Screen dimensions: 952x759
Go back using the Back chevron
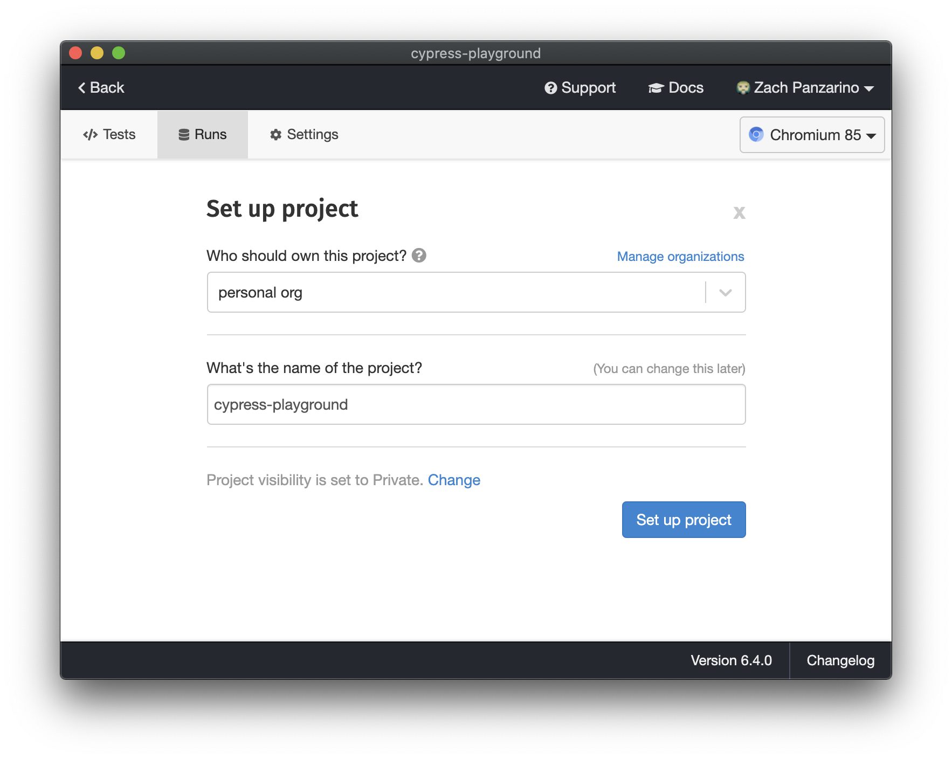coord(101,88)
